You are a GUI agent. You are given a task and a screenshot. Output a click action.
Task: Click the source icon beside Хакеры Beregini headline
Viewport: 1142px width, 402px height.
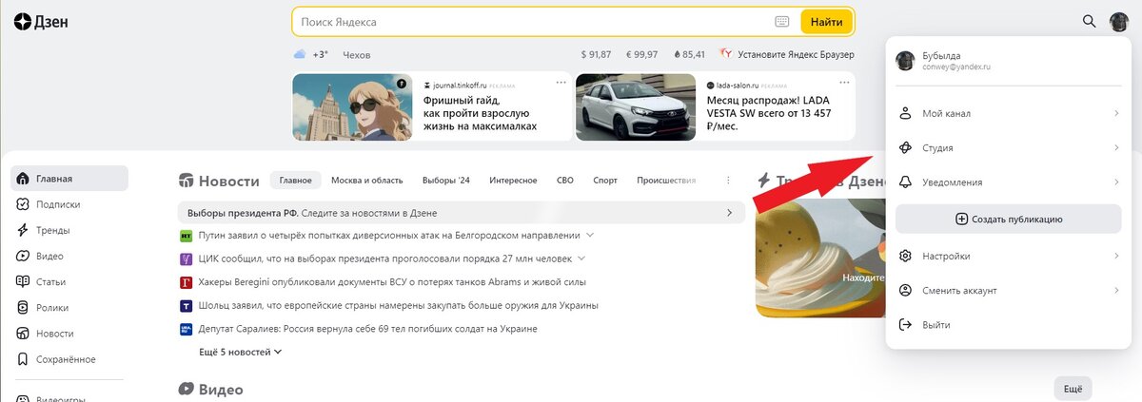point(187,282)
